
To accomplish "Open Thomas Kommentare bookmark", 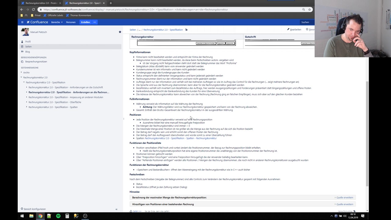I will [x=79, y=15].
